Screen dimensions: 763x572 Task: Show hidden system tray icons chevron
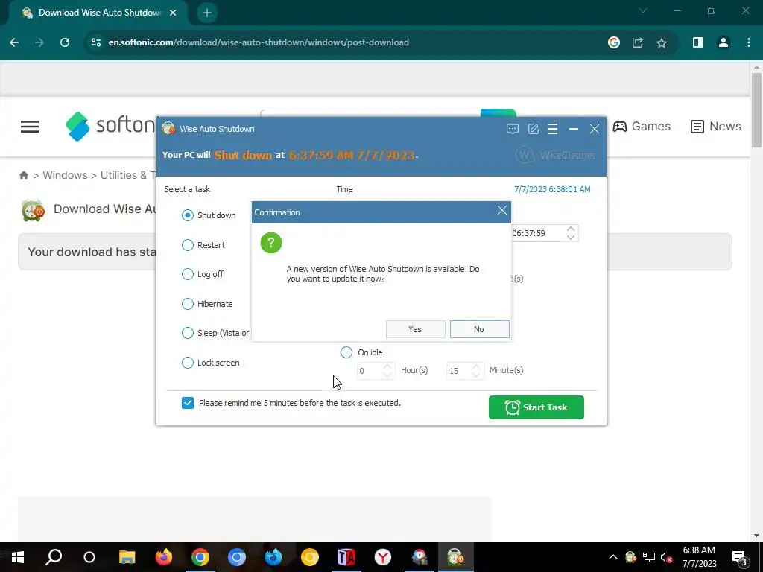(613, 557)
